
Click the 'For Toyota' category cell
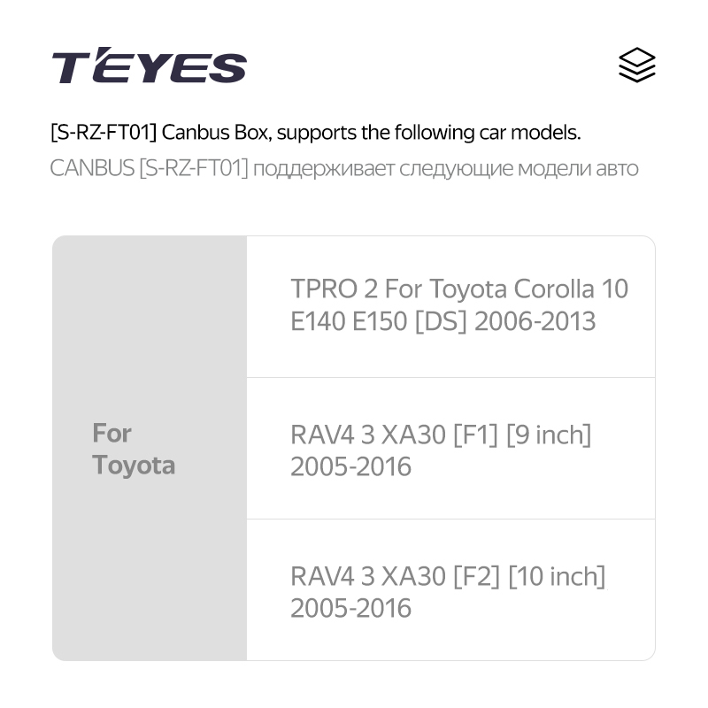point(150,449)
